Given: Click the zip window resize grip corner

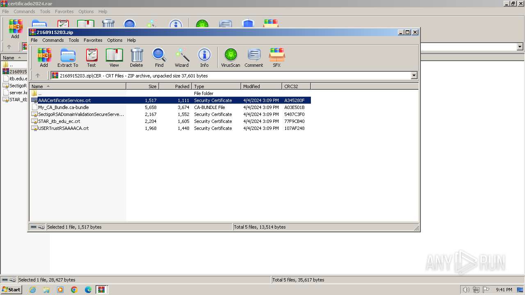Looking at the screenshot, I should [416, 228].
